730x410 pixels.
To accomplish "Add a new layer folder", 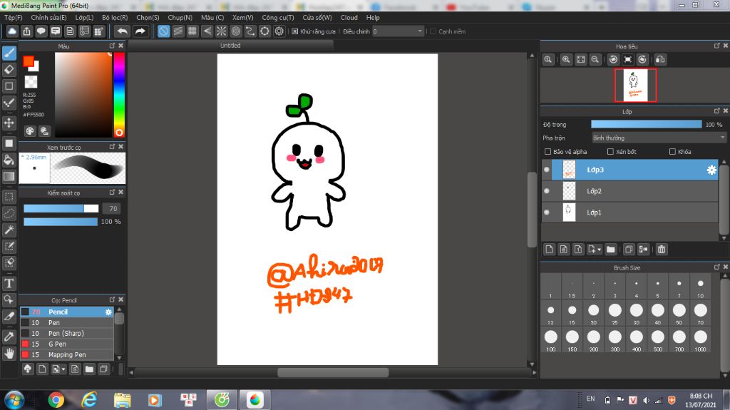I will click(x=611, y=250).
